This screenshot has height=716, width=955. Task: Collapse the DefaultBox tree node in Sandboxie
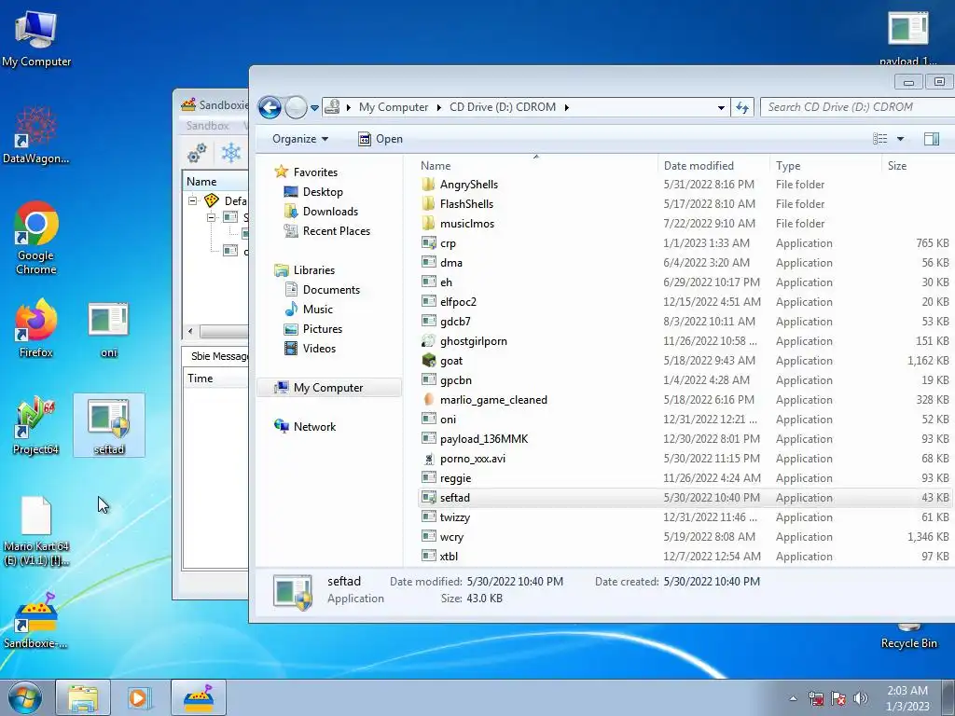coord(192,200)
